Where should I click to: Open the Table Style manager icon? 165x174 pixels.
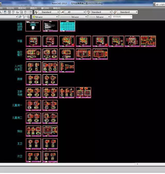(88, 12)
